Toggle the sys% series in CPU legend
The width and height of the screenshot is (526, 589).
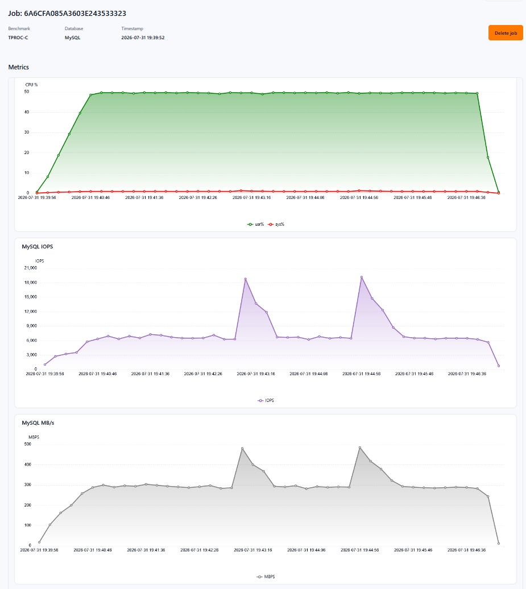pos(276,224)
